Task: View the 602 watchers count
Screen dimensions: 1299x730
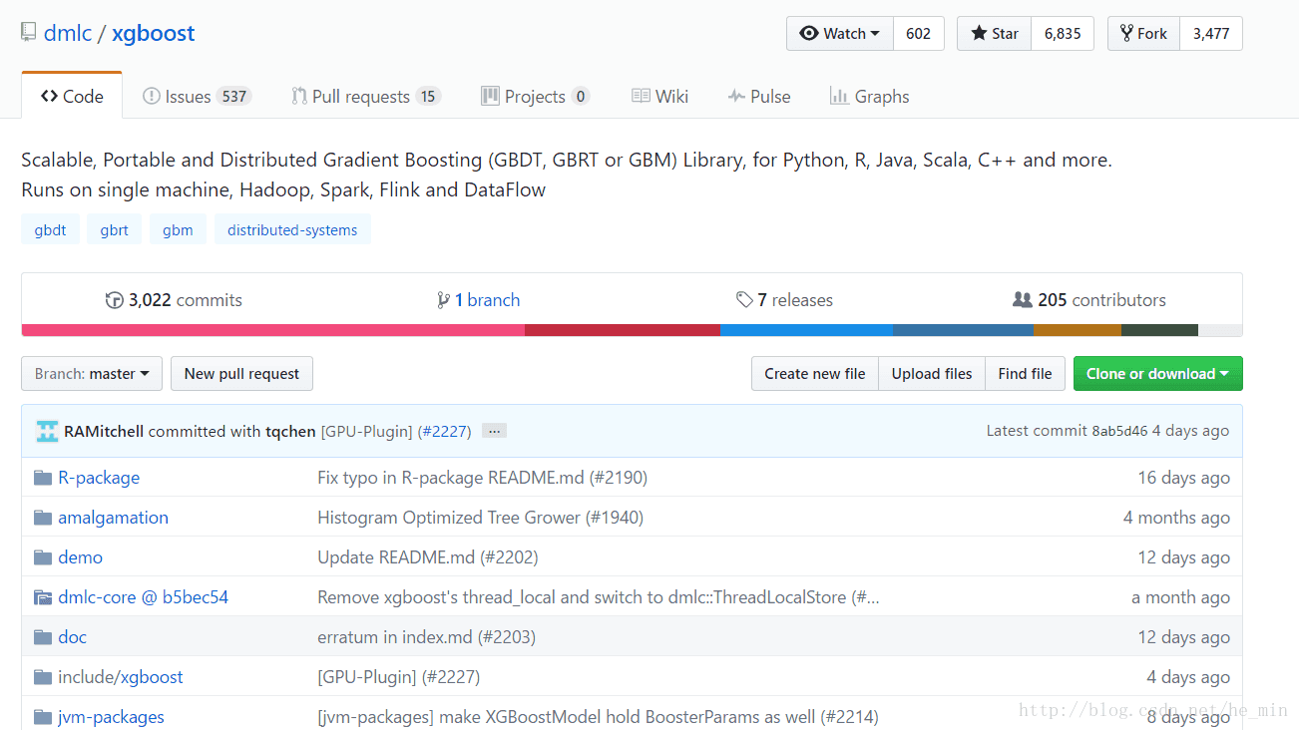Action: [919, 33]
